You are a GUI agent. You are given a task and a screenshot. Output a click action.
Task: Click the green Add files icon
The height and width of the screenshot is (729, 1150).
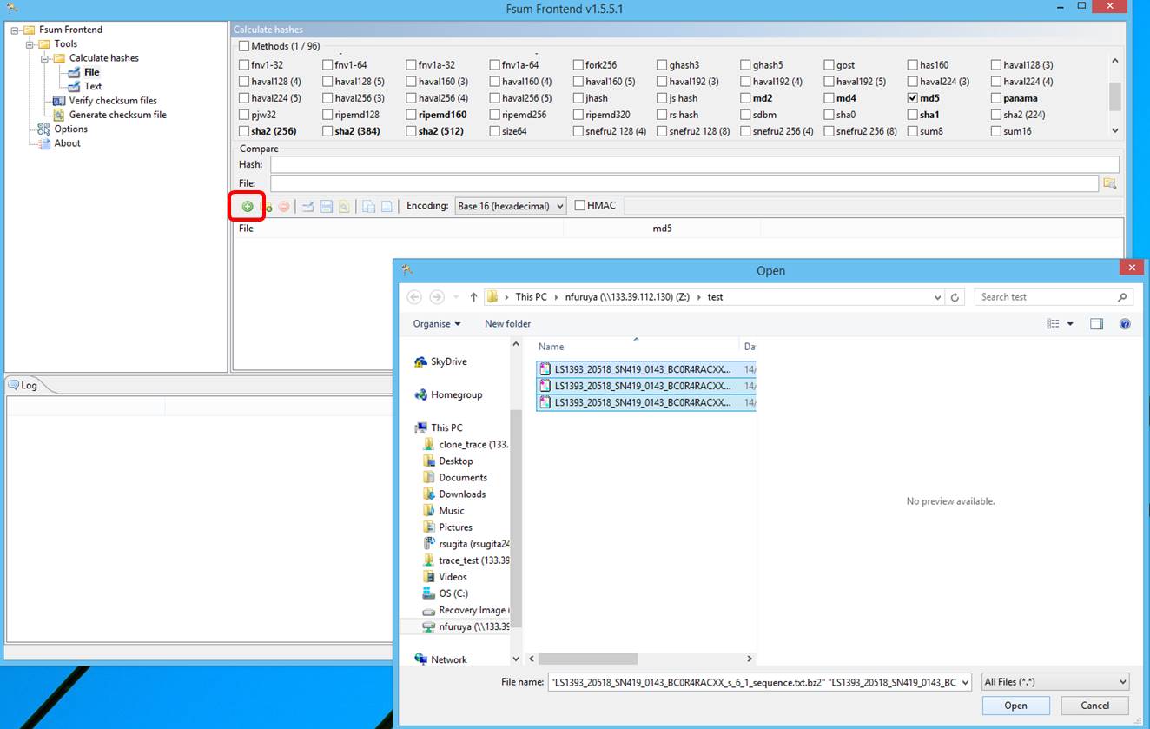[x=248, y=207]
